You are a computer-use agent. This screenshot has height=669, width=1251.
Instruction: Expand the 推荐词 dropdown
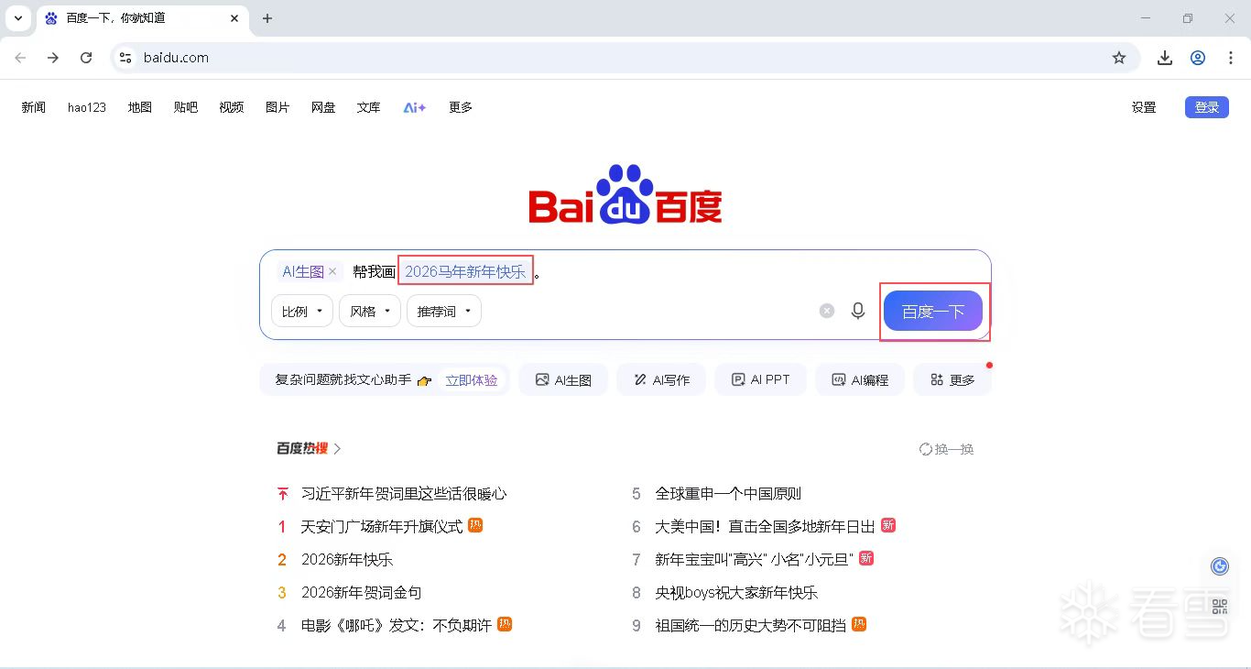[x=444, y=312]
